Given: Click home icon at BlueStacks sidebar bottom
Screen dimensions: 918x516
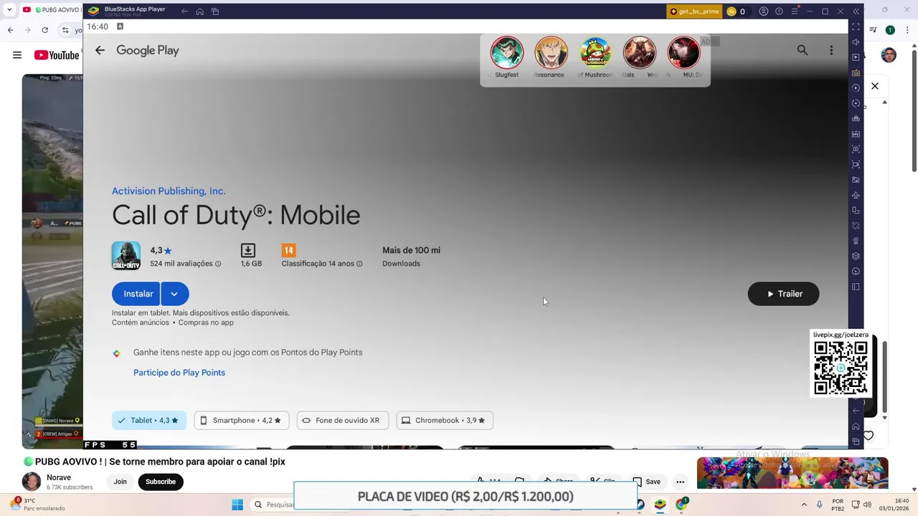Looking at the screenshot, I should click(x=856, y=426).
